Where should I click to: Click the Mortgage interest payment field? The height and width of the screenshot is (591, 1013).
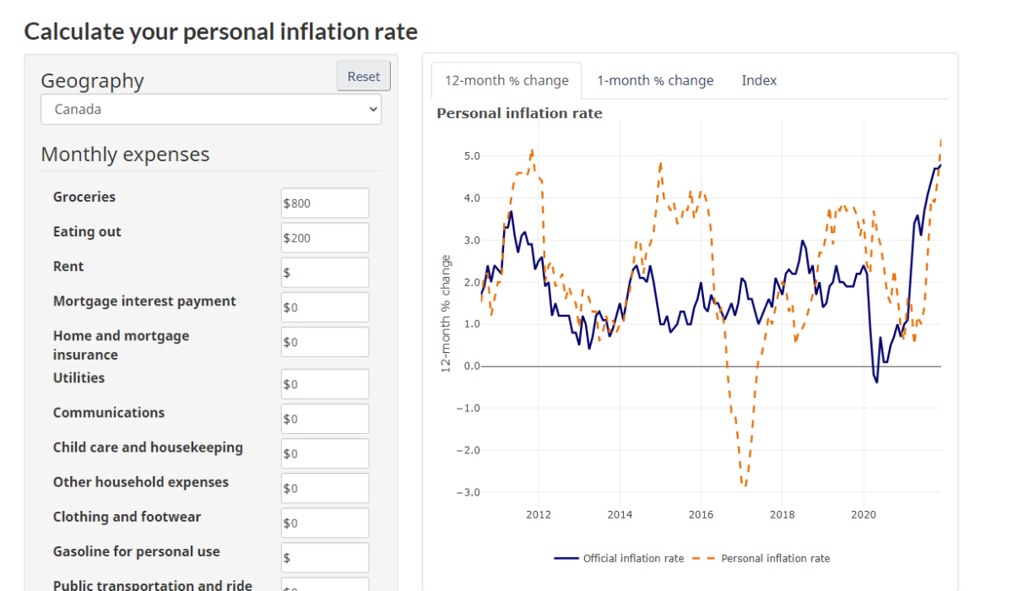tap(324, 306)
